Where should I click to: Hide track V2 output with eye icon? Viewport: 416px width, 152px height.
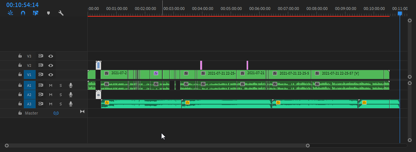(x=51, y=66)
